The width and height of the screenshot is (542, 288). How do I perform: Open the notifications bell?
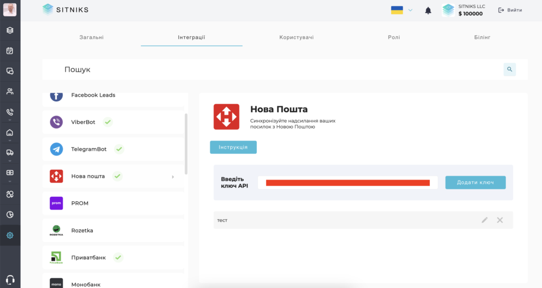pyautogui.click(x=428, y=10)
